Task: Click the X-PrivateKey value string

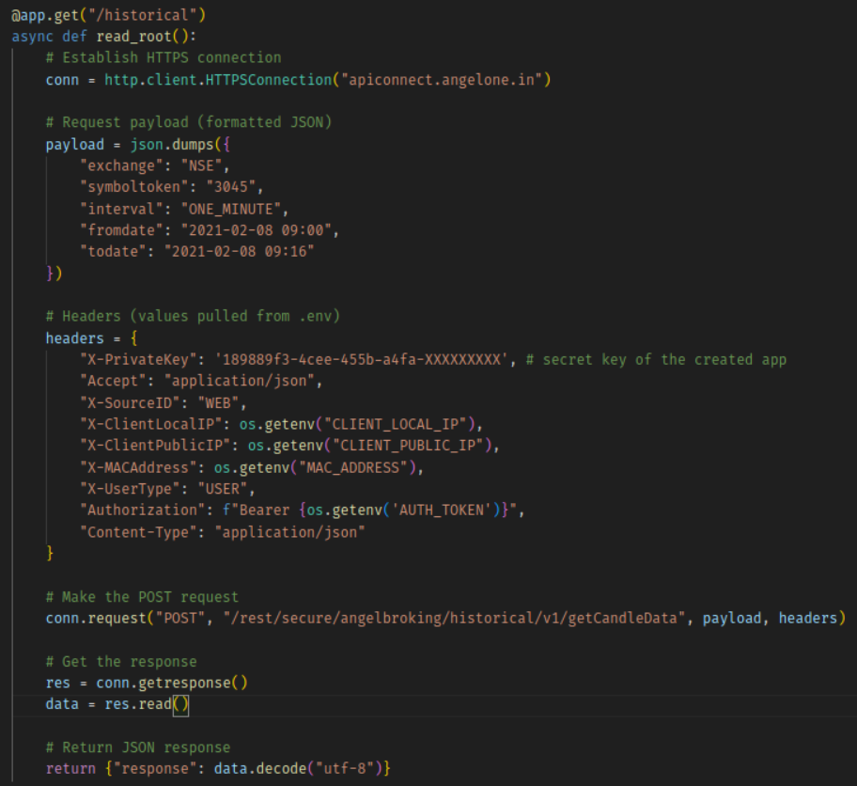Action: pyautogui.click(x=361, y=359)
